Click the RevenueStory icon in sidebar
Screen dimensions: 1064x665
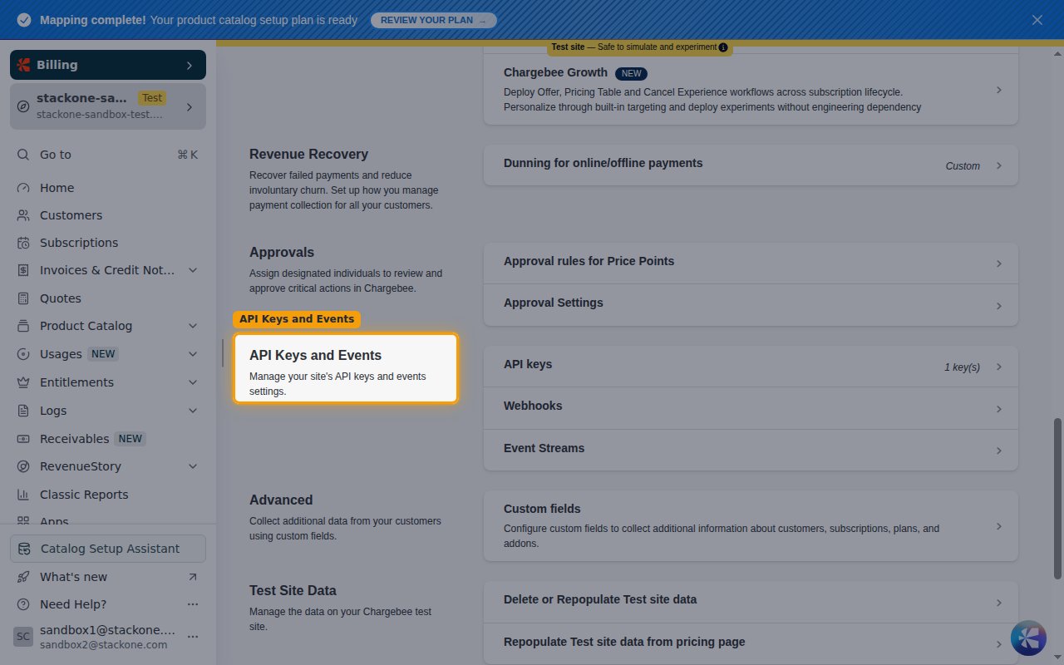[x=23, y=466]
